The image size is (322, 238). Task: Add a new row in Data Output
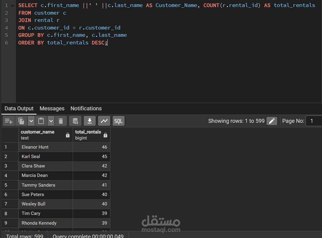[9, 121]
